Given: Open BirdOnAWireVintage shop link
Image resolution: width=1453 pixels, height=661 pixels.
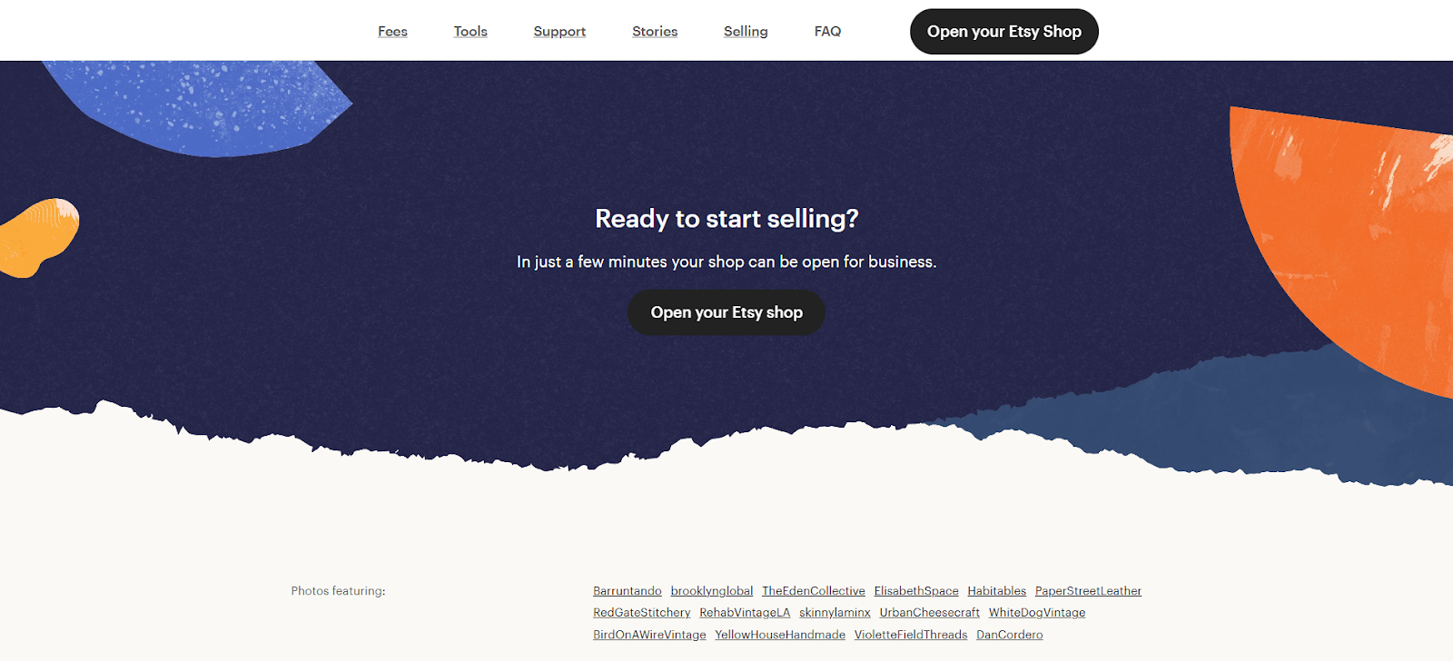Looking at the screenshot, I should pos(649,635).
